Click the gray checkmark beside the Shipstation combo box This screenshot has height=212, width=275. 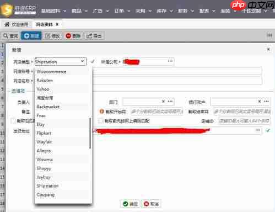tap(93, 61)
